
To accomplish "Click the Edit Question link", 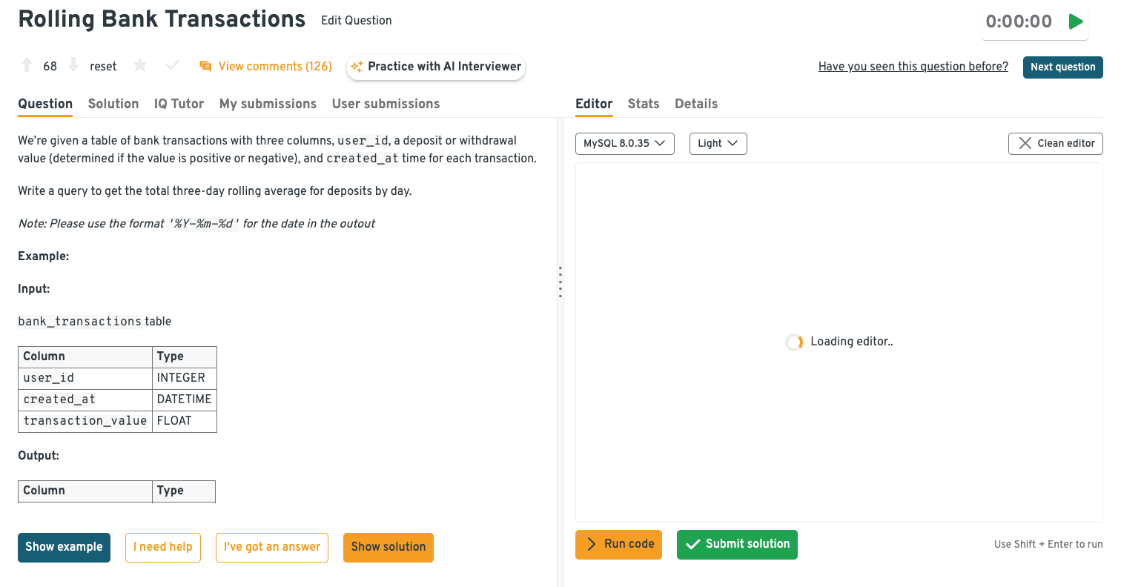I will click(356, 21).
